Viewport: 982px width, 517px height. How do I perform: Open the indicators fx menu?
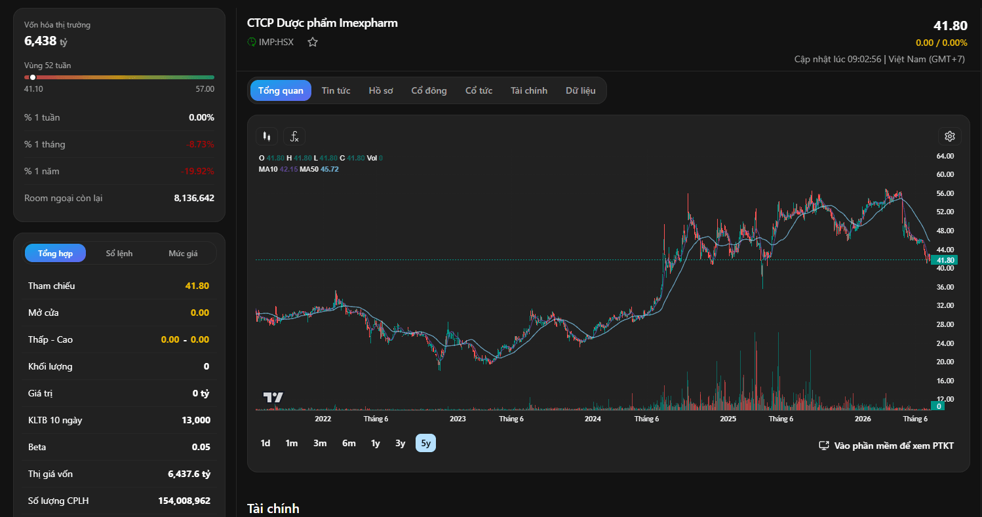tap(294, 136)
